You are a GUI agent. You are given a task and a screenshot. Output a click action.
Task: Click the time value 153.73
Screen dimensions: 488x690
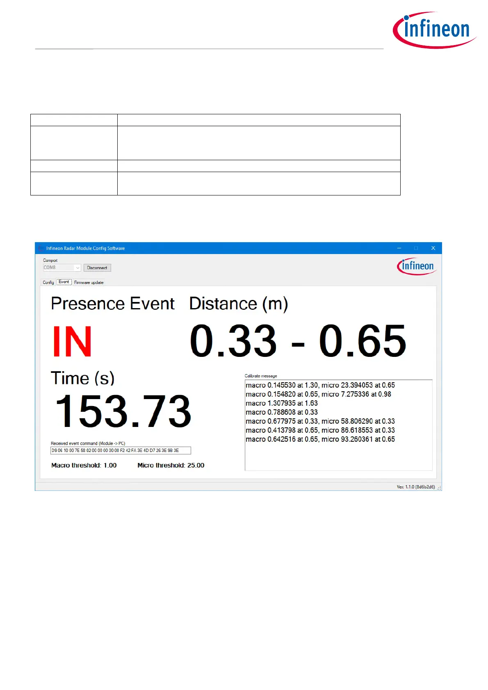(123, 411)
